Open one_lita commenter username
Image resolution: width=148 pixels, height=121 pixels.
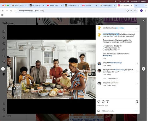point(106,63)
